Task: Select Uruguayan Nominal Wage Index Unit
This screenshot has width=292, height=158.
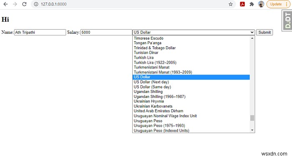Action: pyautogui.click(x=191, y=116)
